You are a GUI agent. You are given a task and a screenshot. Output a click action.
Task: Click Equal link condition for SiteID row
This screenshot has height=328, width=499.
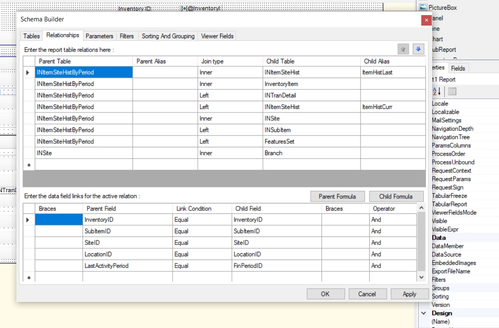click(x=202, y=242)
